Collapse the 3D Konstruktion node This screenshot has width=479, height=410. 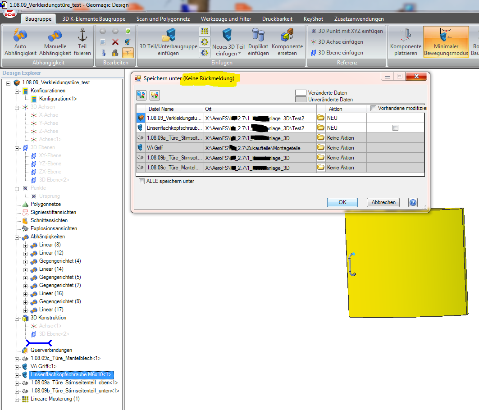click(x=17, y=319)
